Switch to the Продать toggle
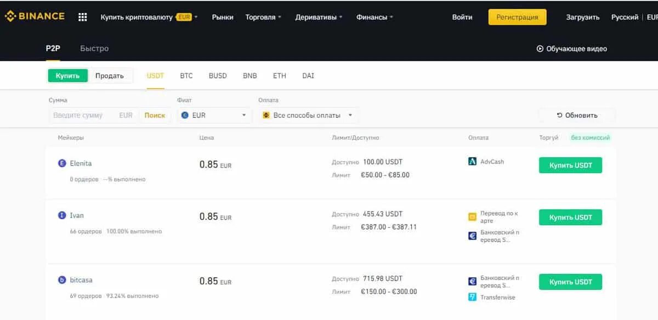The width and height of the screenshot is (658, 320). tap(110, 76)
